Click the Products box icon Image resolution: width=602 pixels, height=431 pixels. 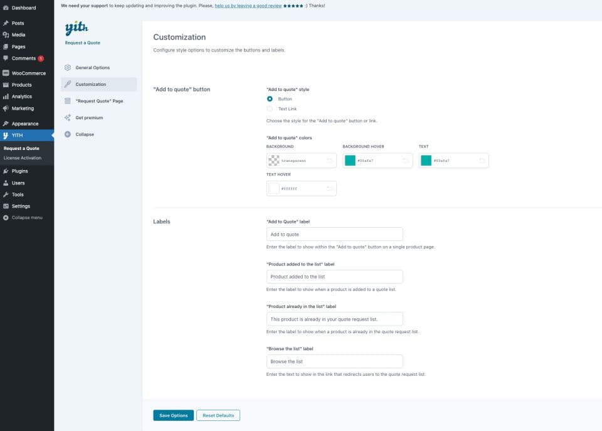click(x=6, y=85)
